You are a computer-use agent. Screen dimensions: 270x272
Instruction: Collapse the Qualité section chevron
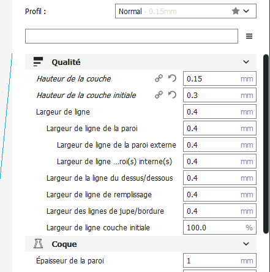(246, 62)
